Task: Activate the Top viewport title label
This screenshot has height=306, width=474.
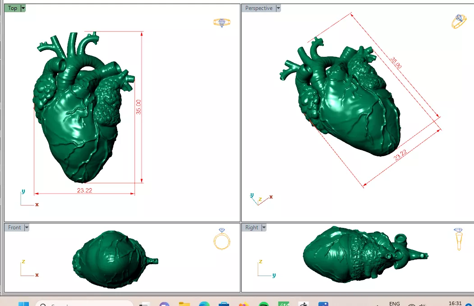Action: (12, 8)
